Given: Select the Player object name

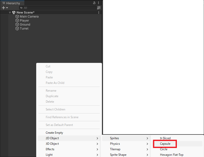Looking at the screenshot, I should (x=24, y=21).
